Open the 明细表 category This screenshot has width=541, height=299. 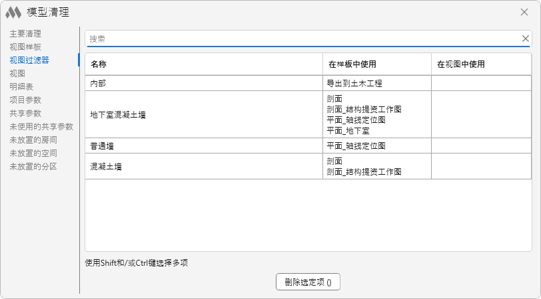pyautogui.click(x=21, y=86)
